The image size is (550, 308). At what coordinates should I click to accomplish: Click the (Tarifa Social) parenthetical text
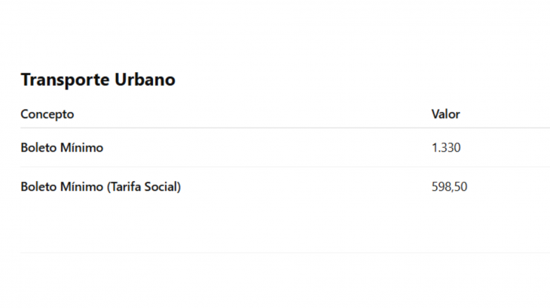tap(144, 187)
